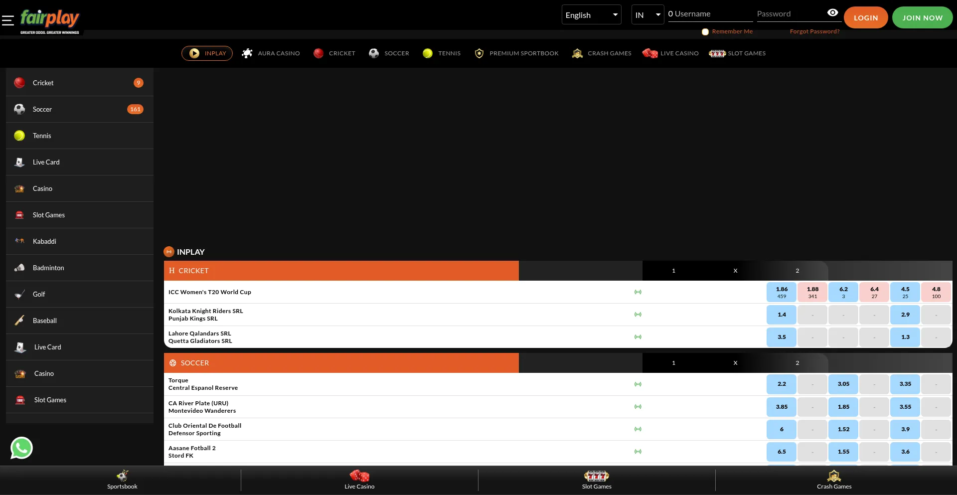Click live icon for Lahore Qalandars match

[638, 337]
